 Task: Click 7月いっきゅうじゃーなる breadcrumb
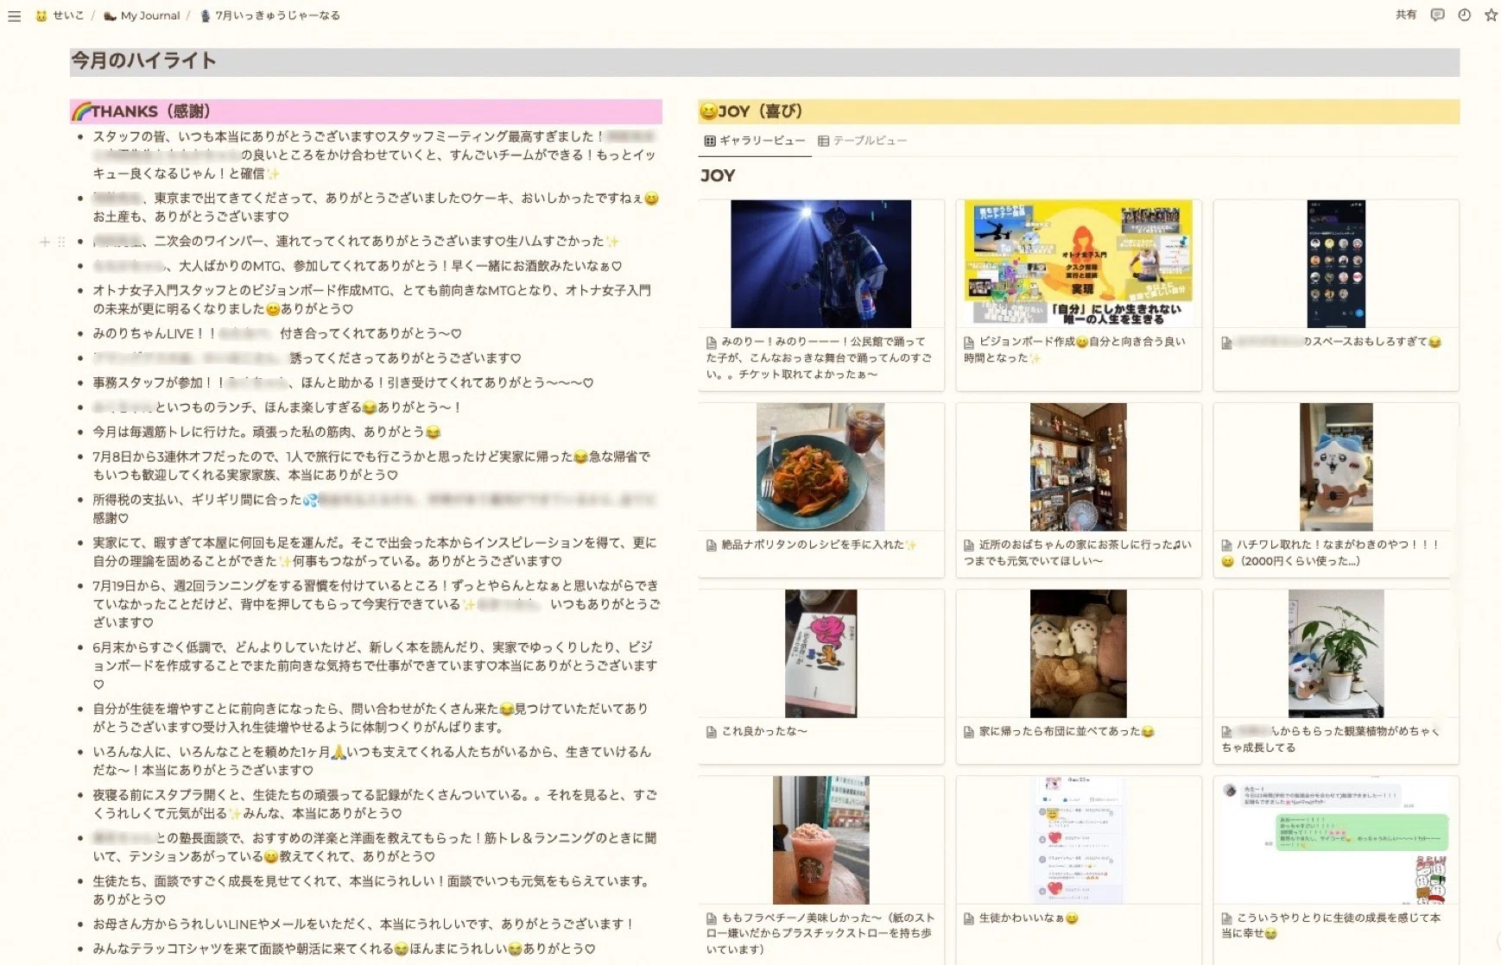pos(269,16)
